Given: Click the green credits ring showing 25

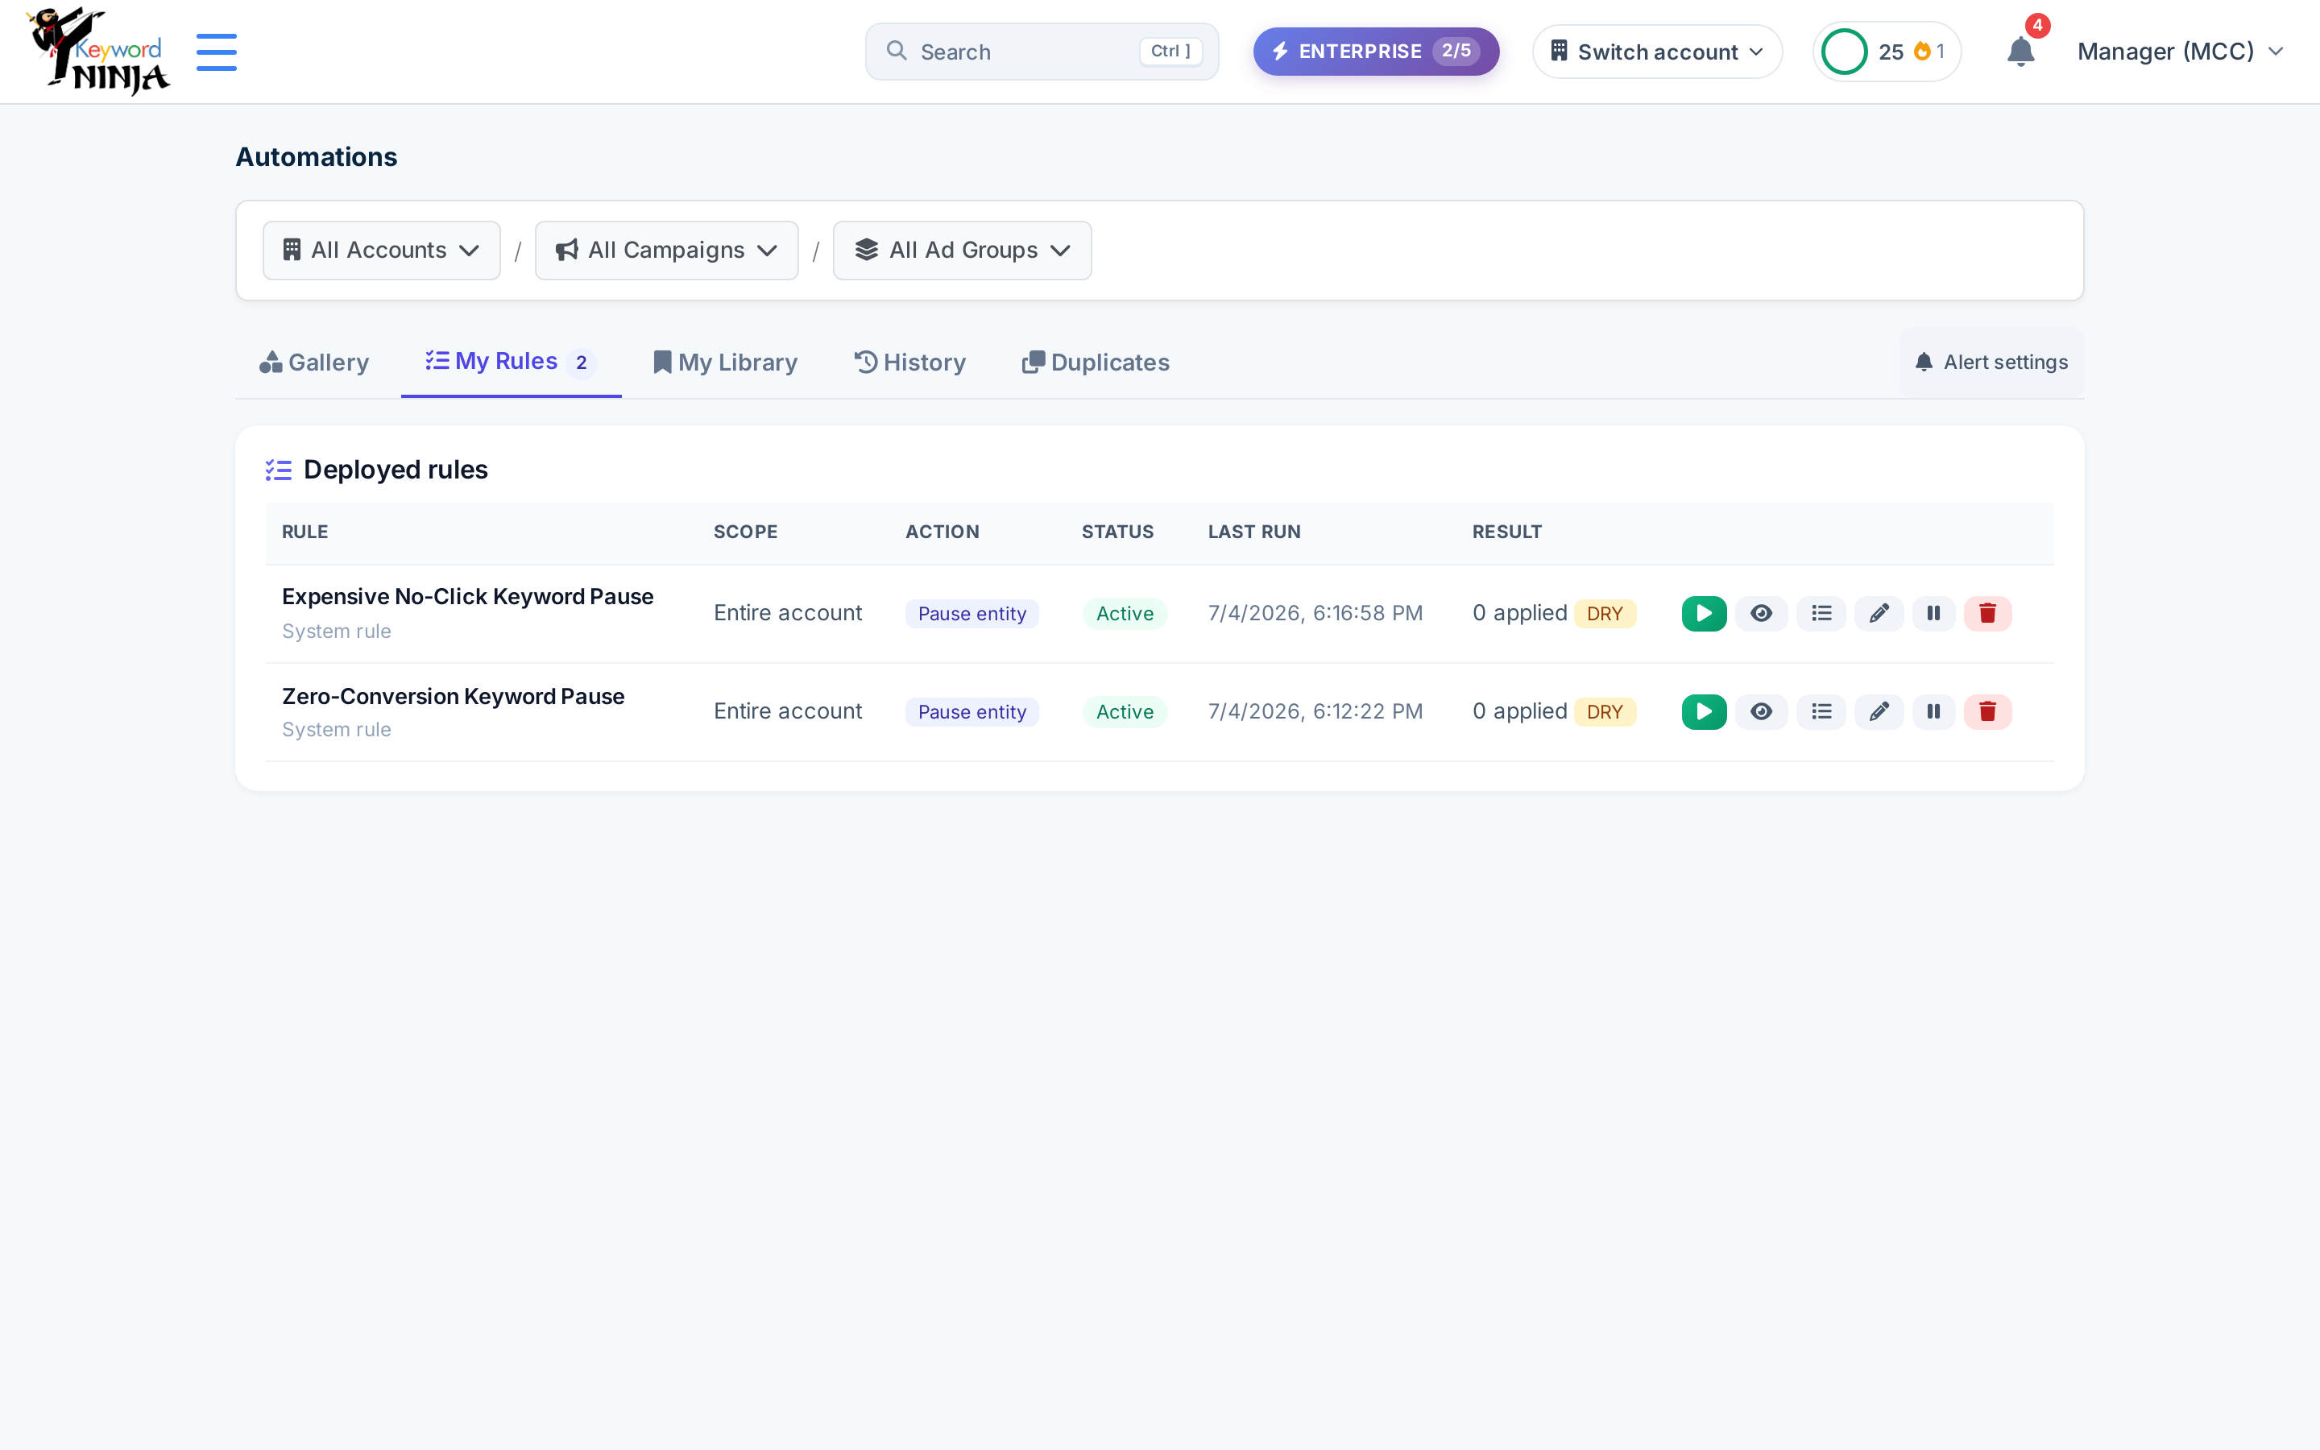Looking at the screenshot, I should tap(1844, 52).
